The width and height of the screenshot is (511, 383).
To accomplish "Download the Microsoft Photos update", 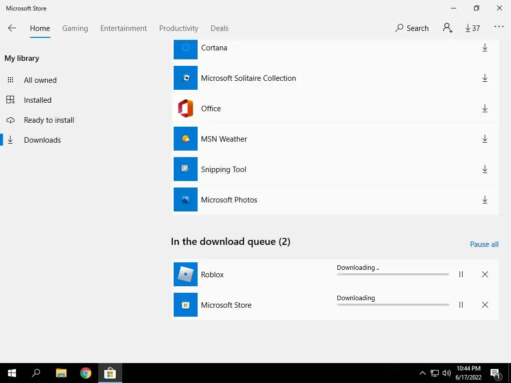I will [485, 199].
